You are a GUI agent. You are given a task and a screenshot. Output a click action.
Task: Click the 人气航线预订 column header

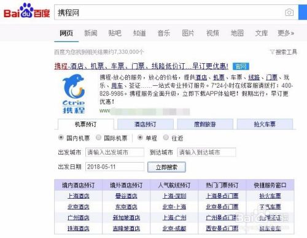(174, 185)
